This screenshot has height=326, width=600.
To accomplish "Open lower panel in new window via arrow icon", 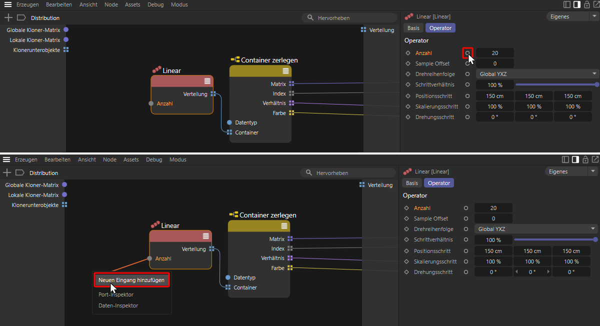I will [x=594, y=159].
